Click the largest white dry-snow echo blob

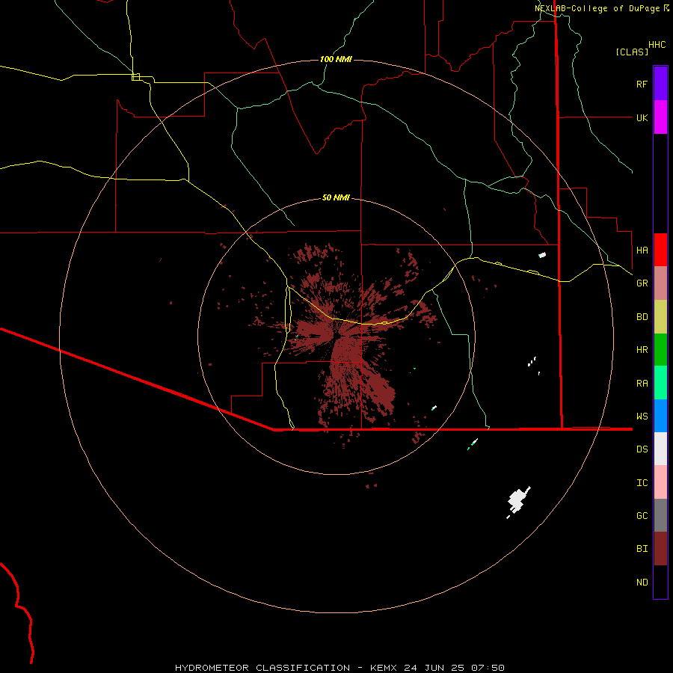(518, 501)
